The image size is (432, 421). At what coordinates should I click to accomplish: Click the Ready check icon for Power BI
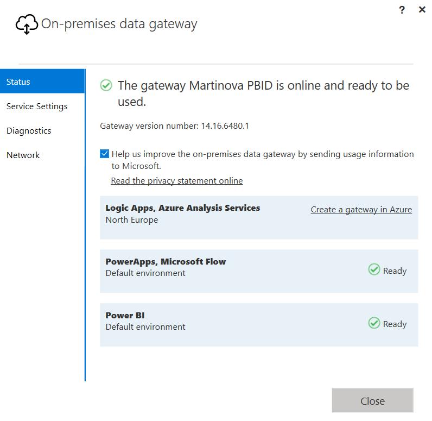pyautogui.click(x=374, y=323)
